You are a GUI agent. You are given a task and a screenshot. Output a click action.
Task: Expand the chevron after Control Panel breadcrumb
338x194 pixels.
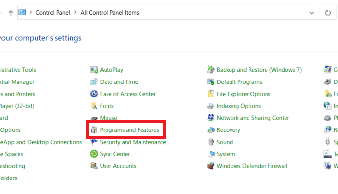coord(75,12)
